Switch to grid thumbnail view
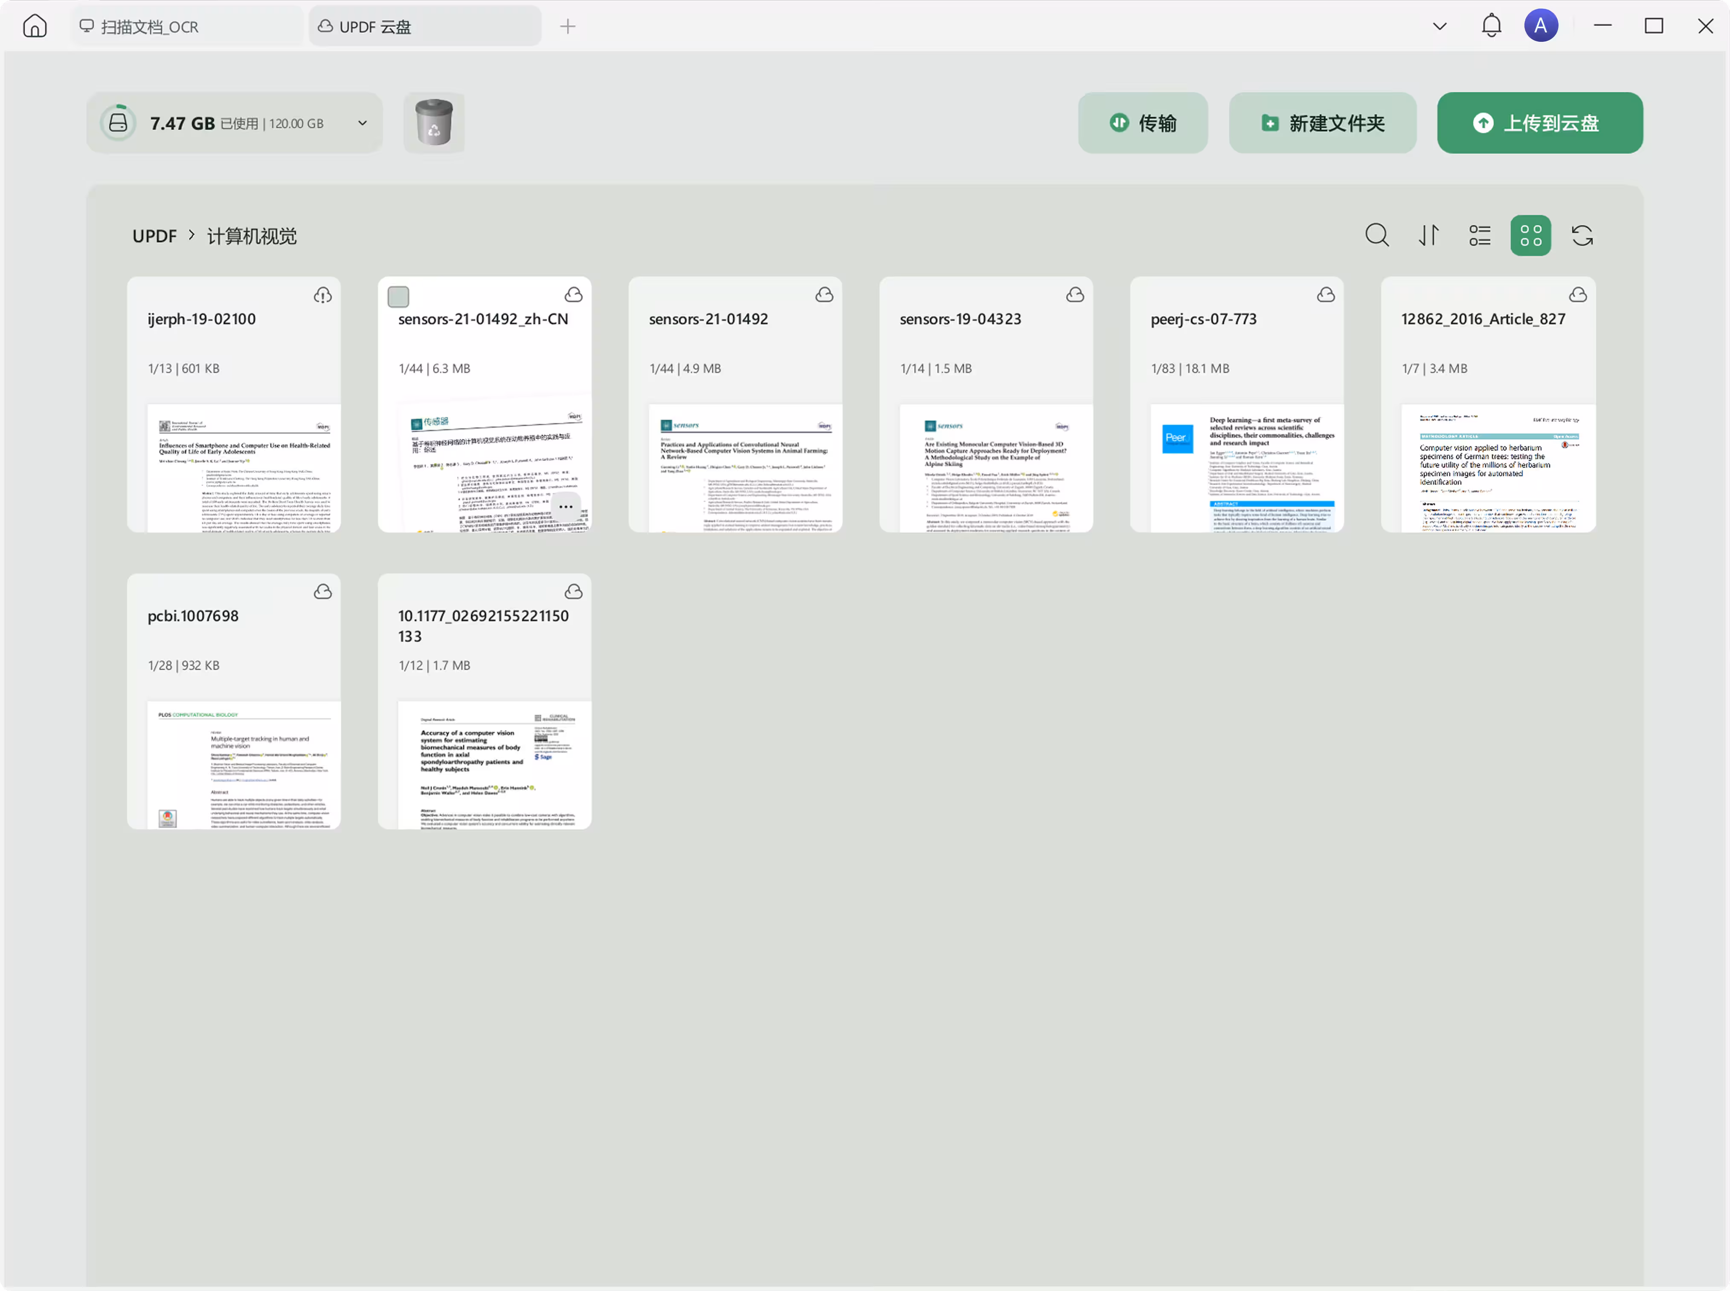The height and width of the screenshot is (1291, 1730). (1530, 235)
